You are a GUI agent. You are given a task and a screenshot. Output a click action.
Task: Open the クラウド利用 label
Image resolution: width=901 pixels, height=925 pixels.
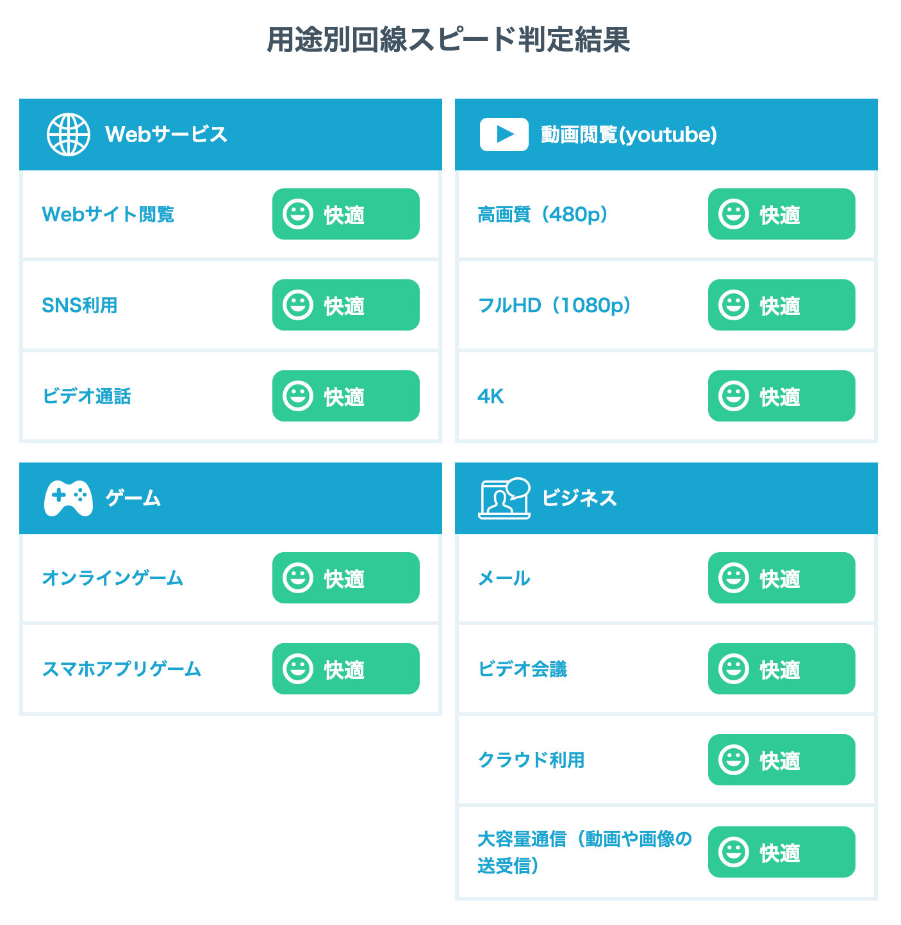(x=531, y=760)
